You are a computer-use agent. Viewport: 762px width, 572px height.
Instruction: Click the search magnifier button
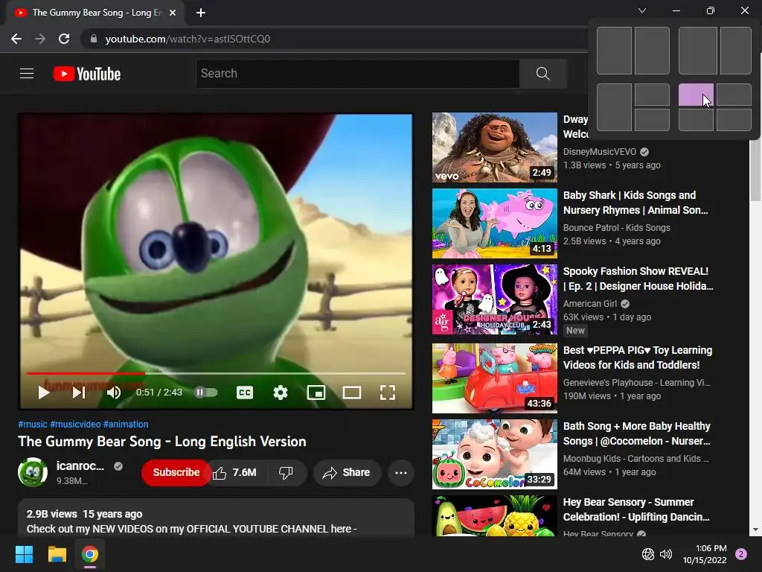[542, 74]
